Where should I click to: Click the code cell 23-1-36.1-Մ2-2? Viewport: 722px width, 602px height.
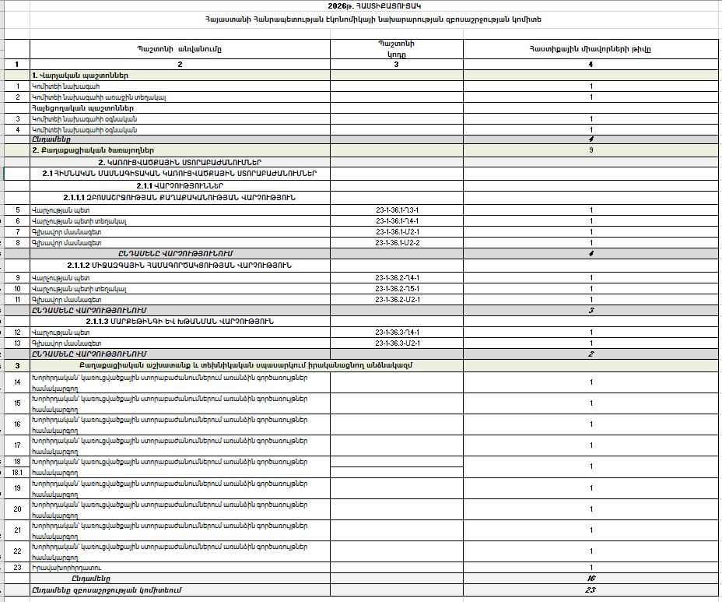point(397,243)
